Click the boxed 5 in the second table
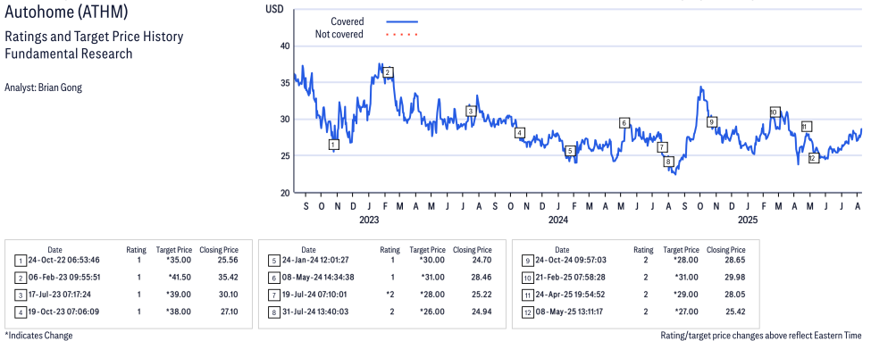This screenshot has width=871, height=341. [273, 260]
